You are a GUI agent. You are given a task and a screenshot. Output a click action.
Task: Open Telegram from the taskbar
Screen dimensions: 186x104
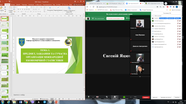pos(44,102)
